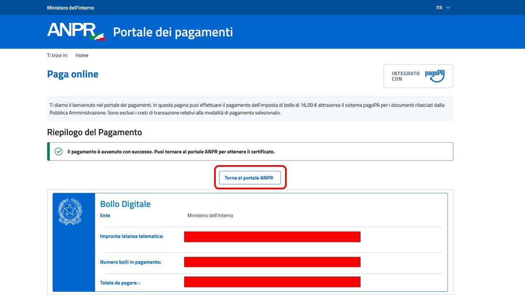
Task: Open the ITA language dropdown
Action: tap(443, 8)
